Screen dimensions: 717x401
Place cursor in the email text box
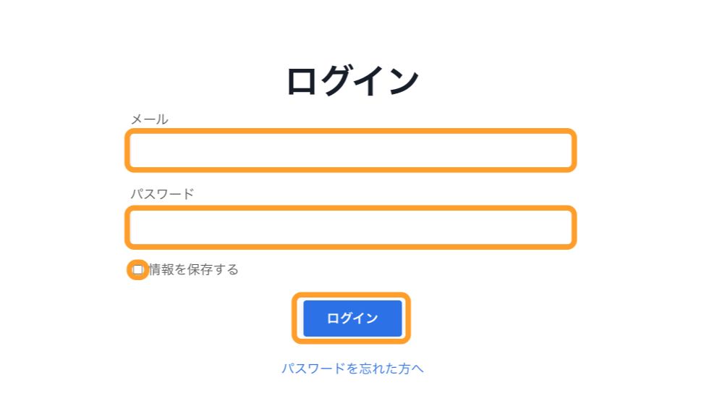pos(351,151)
